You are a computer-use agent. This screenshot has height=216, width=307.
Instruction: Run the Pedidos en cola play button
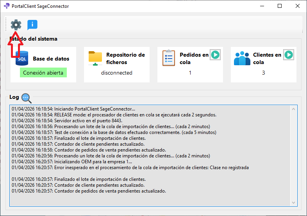point(215,55)
